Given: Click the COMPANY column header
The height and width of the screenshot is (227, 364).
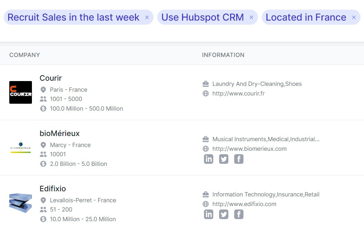Looking at the screenshot, I should point(25,55).
